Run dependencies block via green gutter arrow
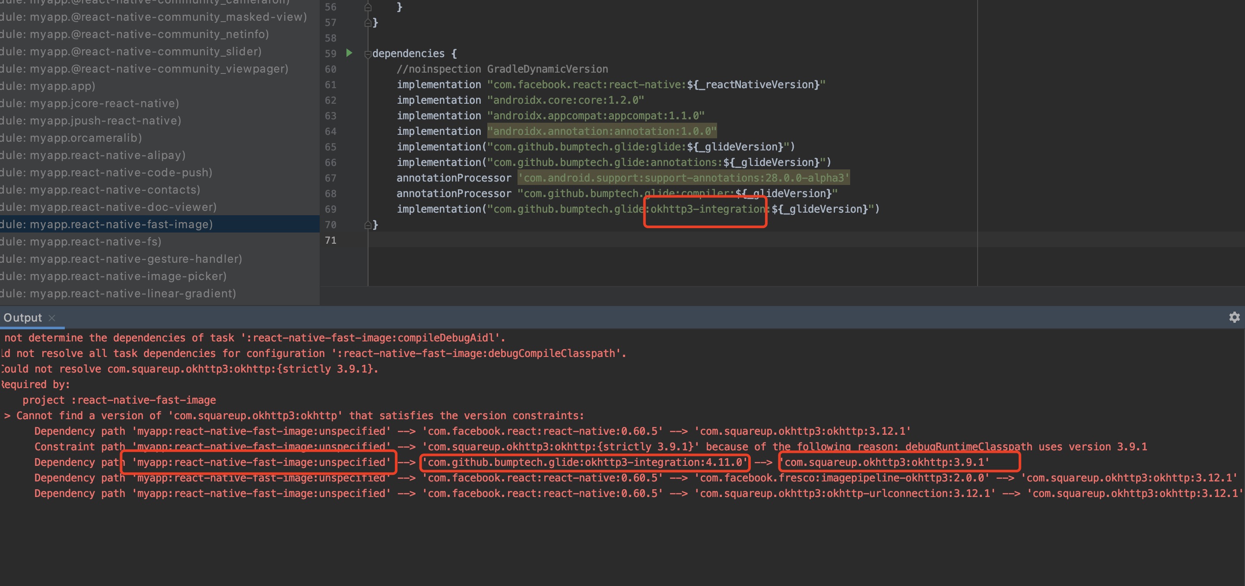The width and height of the screenshot is (1245, 586). [349, 53]
